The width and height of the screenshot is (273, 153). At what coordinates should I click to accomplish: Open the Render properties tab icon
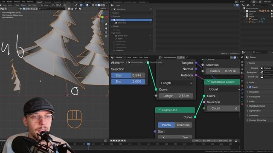click(x=242, y=62)
